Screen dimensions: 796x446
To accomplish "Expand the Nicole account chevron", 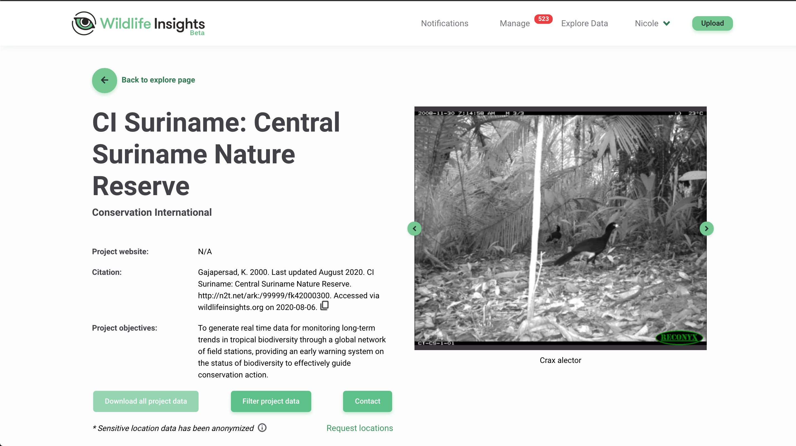I will point(667,23).
